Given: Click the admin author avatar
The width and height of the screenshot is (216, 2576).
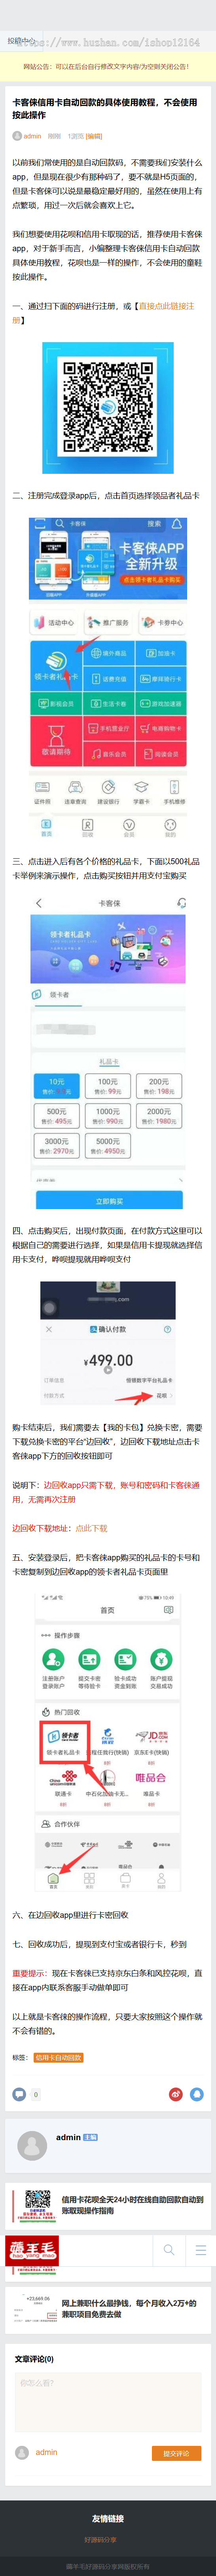Looking at the screenshot, I should pos(33,2146).
